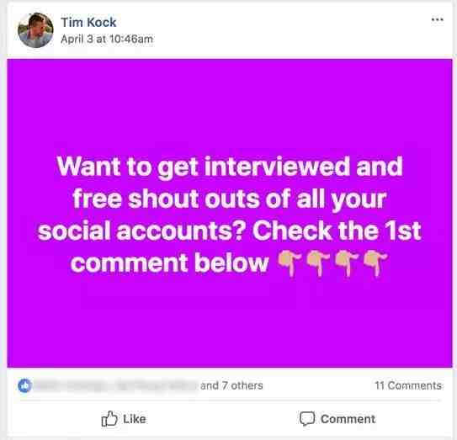Click the last pointing-down hand emoji
This screenshot has height=440, width=457.
coord(375,263)
